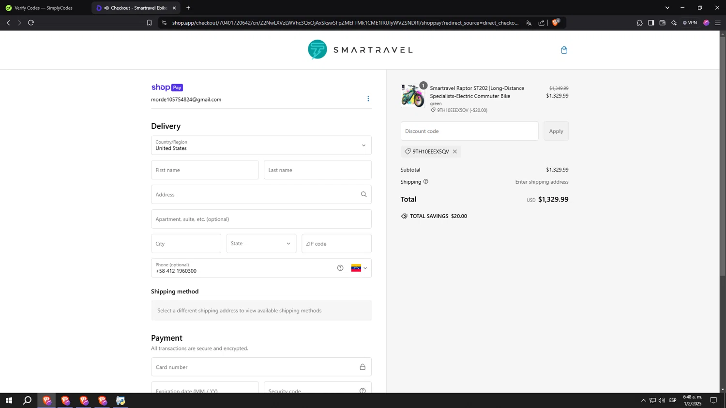Open the phone country flag selector
726x408 pixels.
click(x=359, y=268)
